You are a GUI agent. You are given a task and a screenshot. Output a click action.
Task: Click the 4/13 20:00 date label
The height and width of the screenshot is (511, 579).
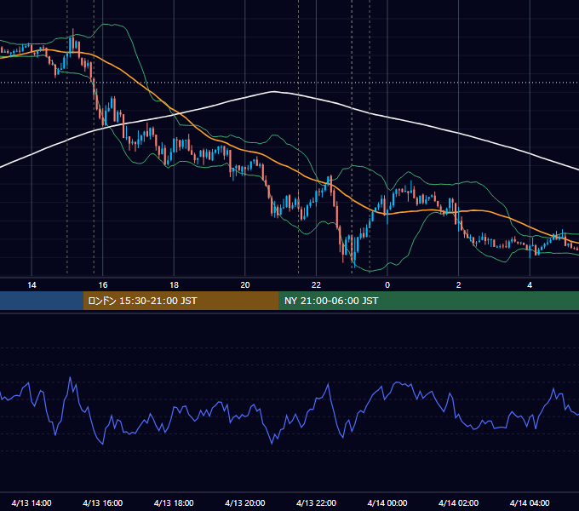click(245, 502)
